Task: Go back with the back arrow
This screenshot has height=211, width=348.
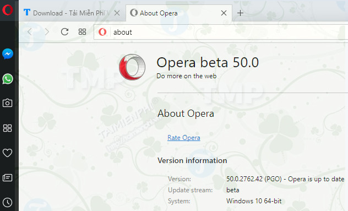Action: pyautogui.click(x=30, y=32)
